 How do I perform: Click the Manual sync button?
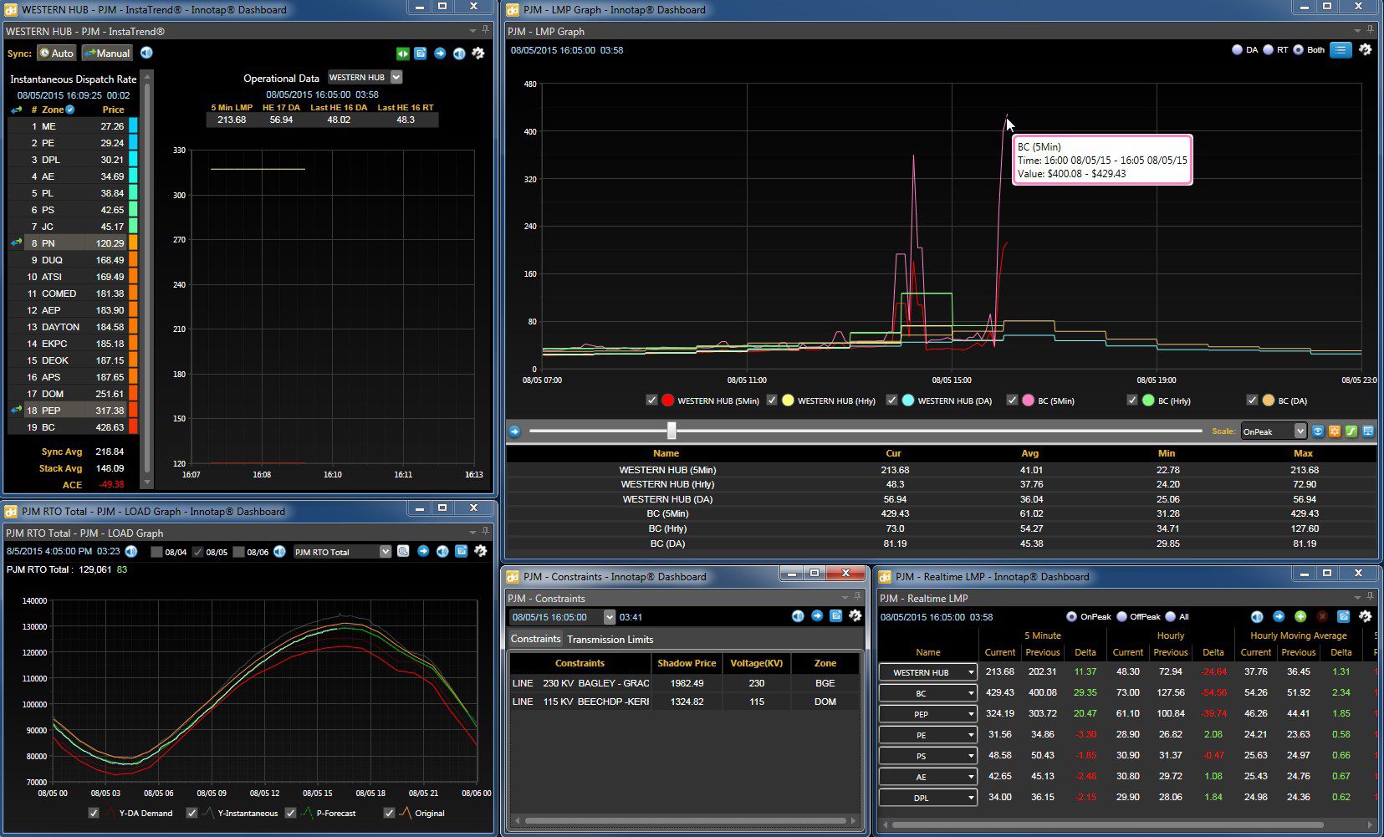(107, 53)
